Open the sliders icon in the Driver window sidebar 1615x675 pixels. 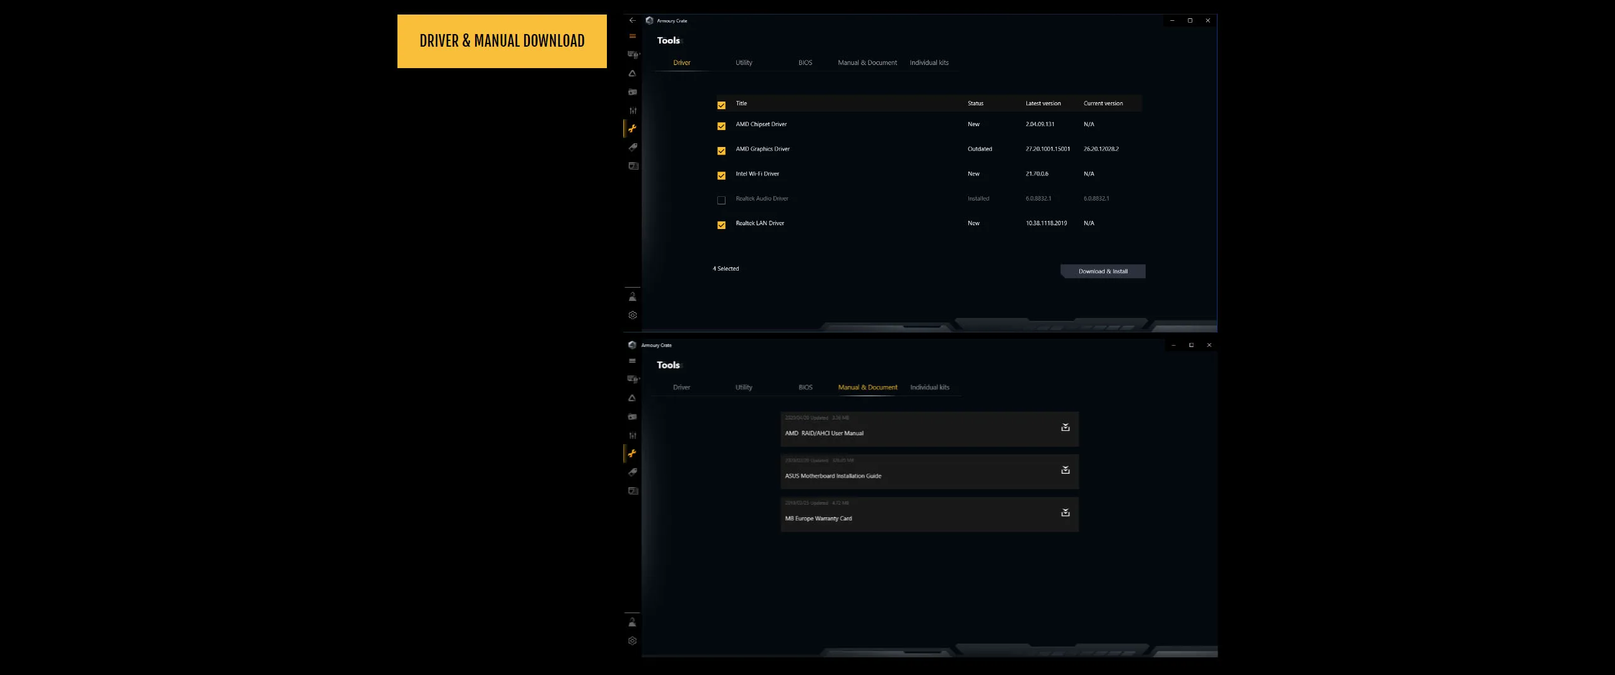point(633,110)
